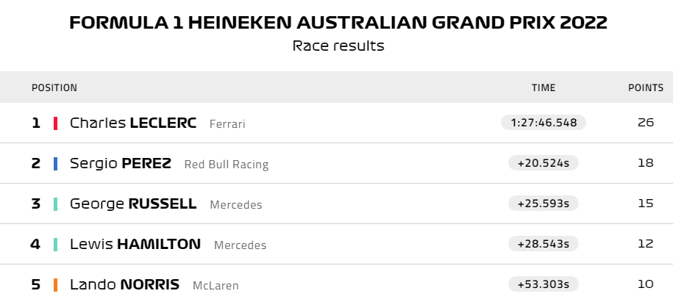The width and height of the screenshot is (673, 299).
Task: Click the McLaren team label
Action: pyautogui.click(x=216, y=286)
